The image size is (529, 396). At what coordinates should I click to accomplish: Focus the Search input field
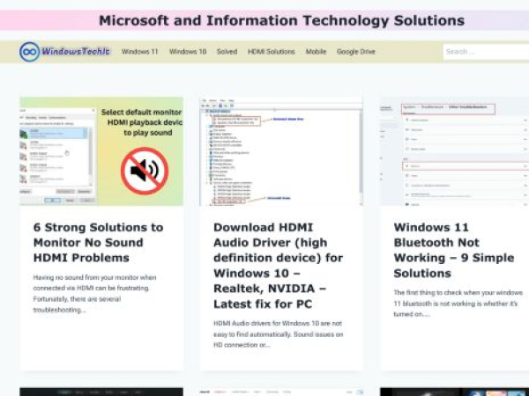coord(486,52)
